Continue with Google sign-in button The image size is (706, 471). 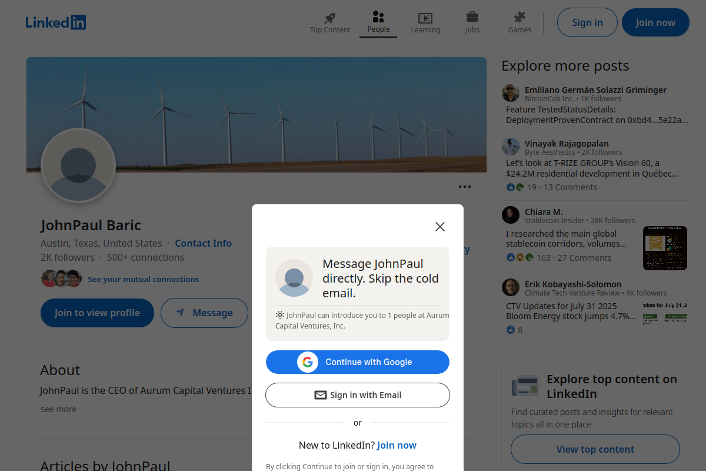[x=358, y=362]
